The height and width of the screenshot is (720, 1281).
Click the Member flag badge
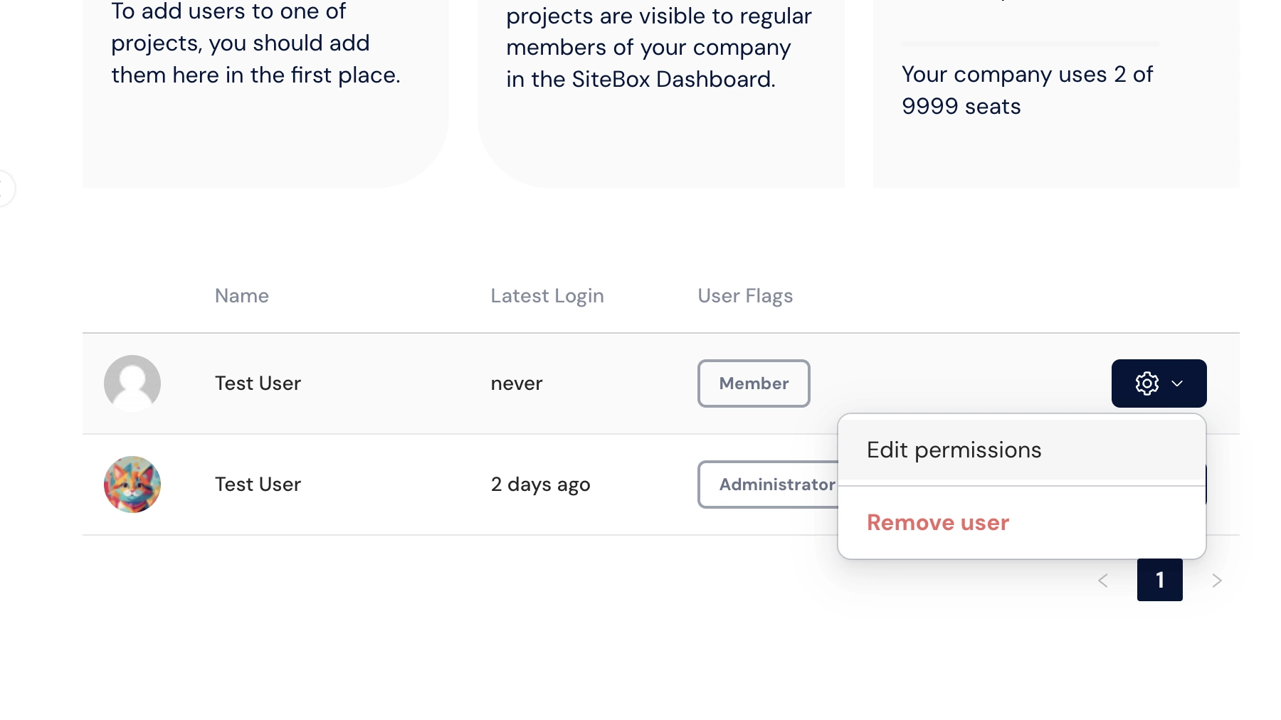click(x=754, y=383)
